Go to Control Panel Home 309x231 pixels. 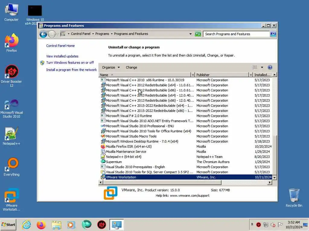tap(60, 46)
